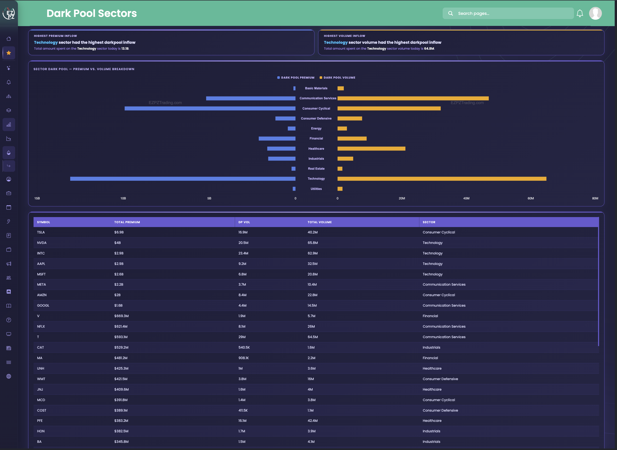Image resolution: width=617 pixels, height=450 pixels.
Task: Click the MSFT symbol cell
Action: (x=41, y=274)
